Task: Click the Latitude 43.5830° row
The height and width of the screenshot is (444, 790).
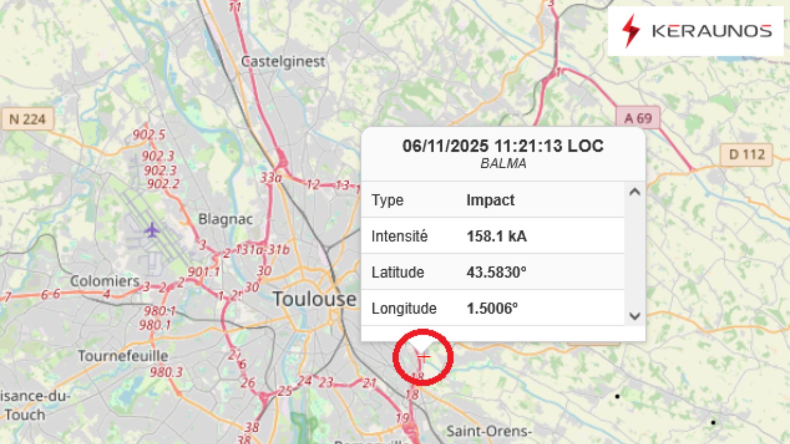Action: [x=493, y=272]
